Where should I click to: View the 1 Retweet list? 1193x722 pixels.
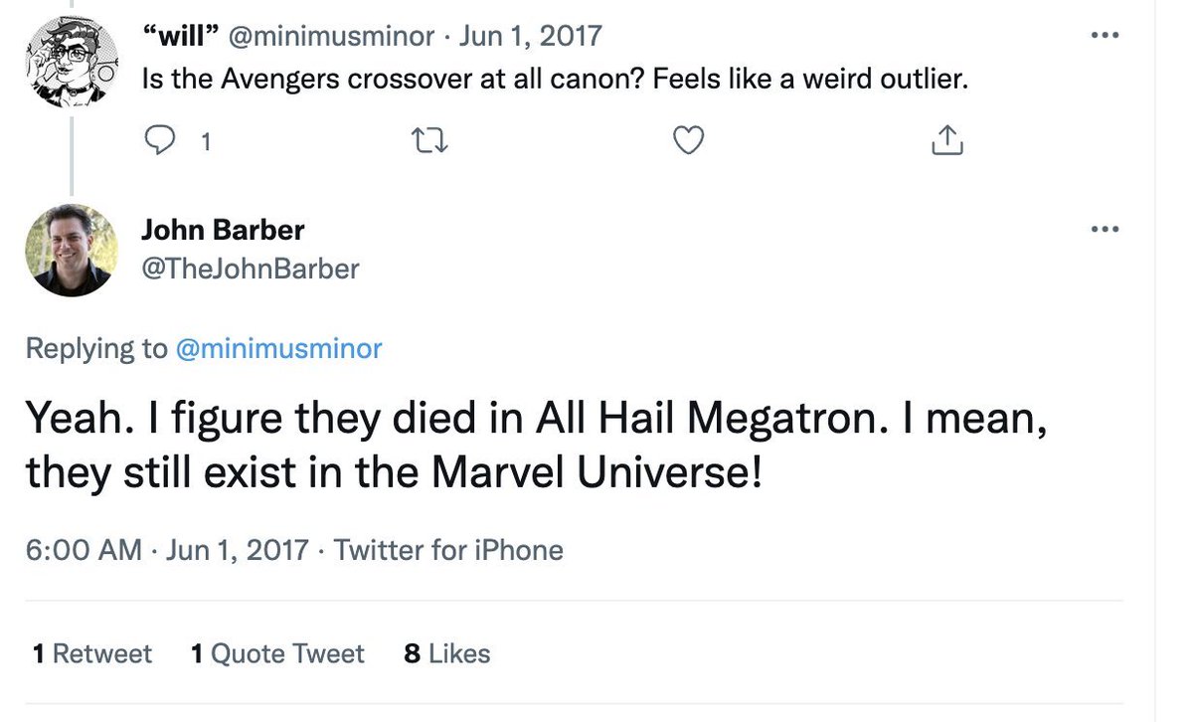coord(92,653)
